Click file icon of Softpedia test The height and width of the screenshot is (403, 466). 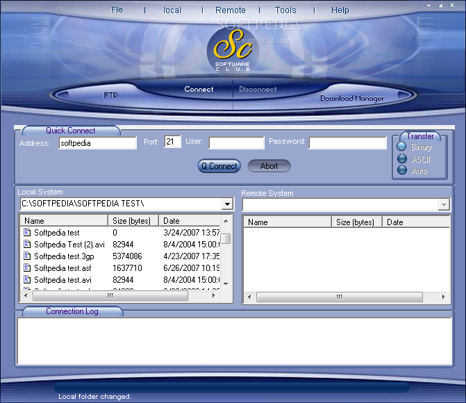tap(27, 232)
